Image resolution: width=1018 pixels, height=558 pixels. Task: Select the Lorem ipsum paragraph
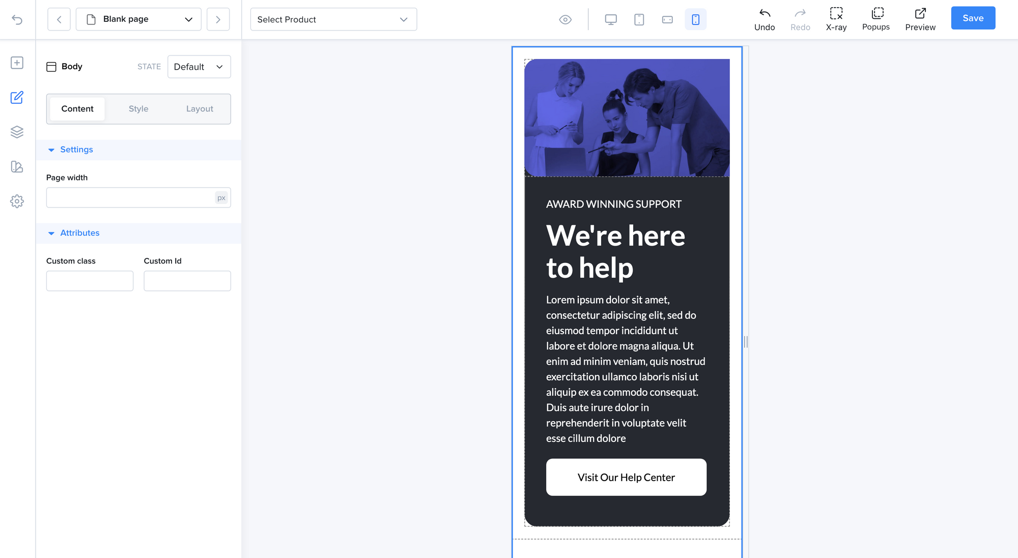click(x=626, y=369)
